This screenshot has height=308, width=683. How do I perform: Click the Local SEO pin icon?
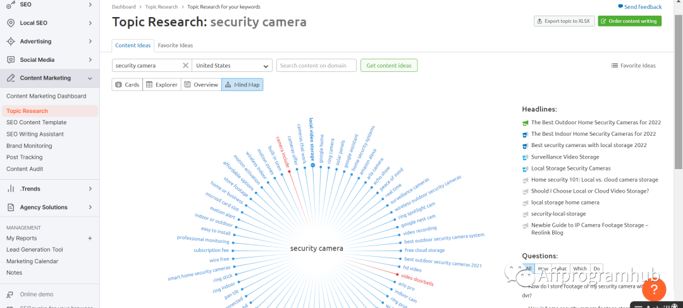point(11,23)
